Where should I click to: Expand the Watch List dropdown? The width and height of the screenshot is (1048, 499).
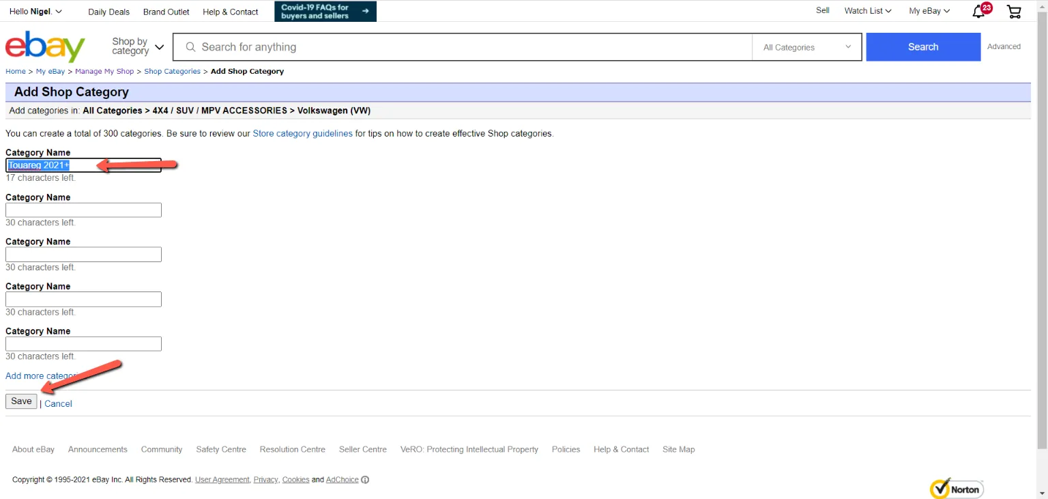[x=867, y=11]
